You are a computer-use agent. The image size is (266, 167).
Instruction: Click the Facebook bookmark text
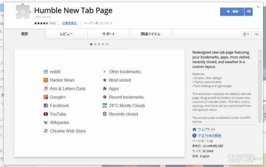pos(59,106)
